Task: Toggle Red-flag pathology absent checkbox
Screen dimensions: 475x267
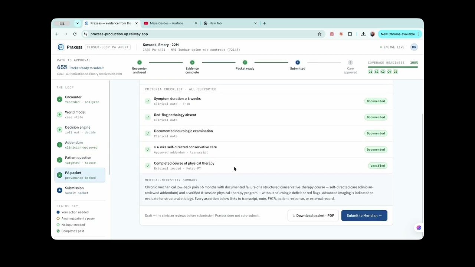Action: click(148, 117)
